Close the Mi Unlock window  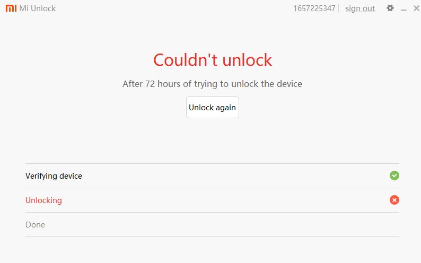tap(416, 8)
